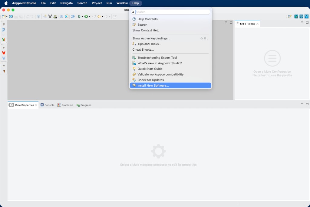
Task: Click the Save All toolbar icon
Action: coord(21,17)
